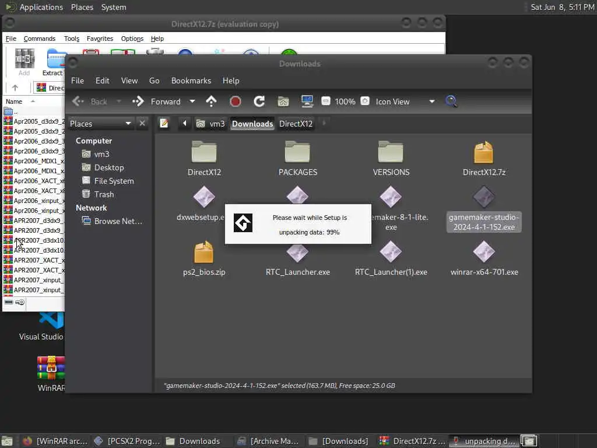Click the search magnifier icon

(x=451, y=101)
